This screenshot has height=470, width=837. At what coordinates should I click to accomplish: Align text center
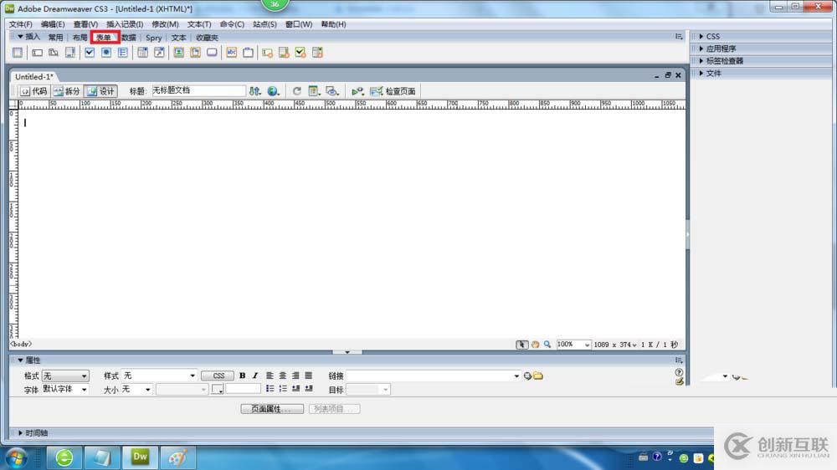pos(283,375)
